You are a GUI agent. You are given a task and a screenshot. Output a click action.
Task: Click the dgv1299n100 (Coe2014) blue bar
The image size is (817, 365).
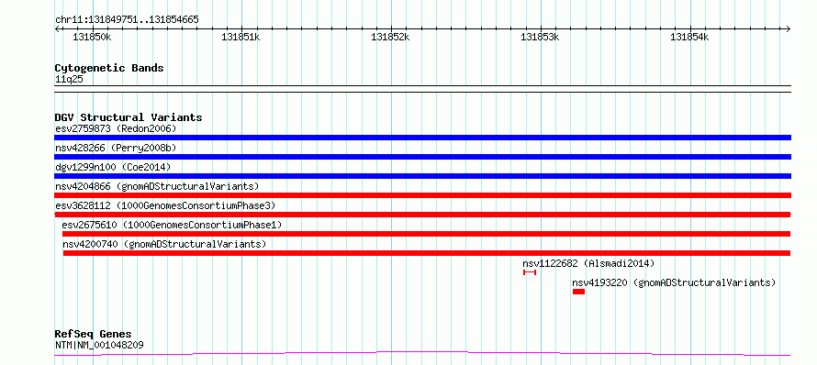point(422,176)
